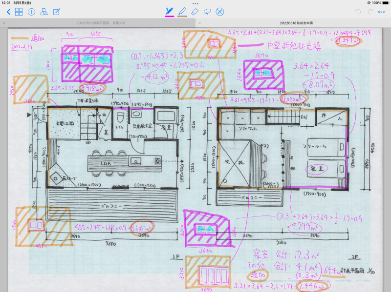This screenshot has height=292, width=391.
Task: Select the pen tool
Action: (x=170, y=10)
